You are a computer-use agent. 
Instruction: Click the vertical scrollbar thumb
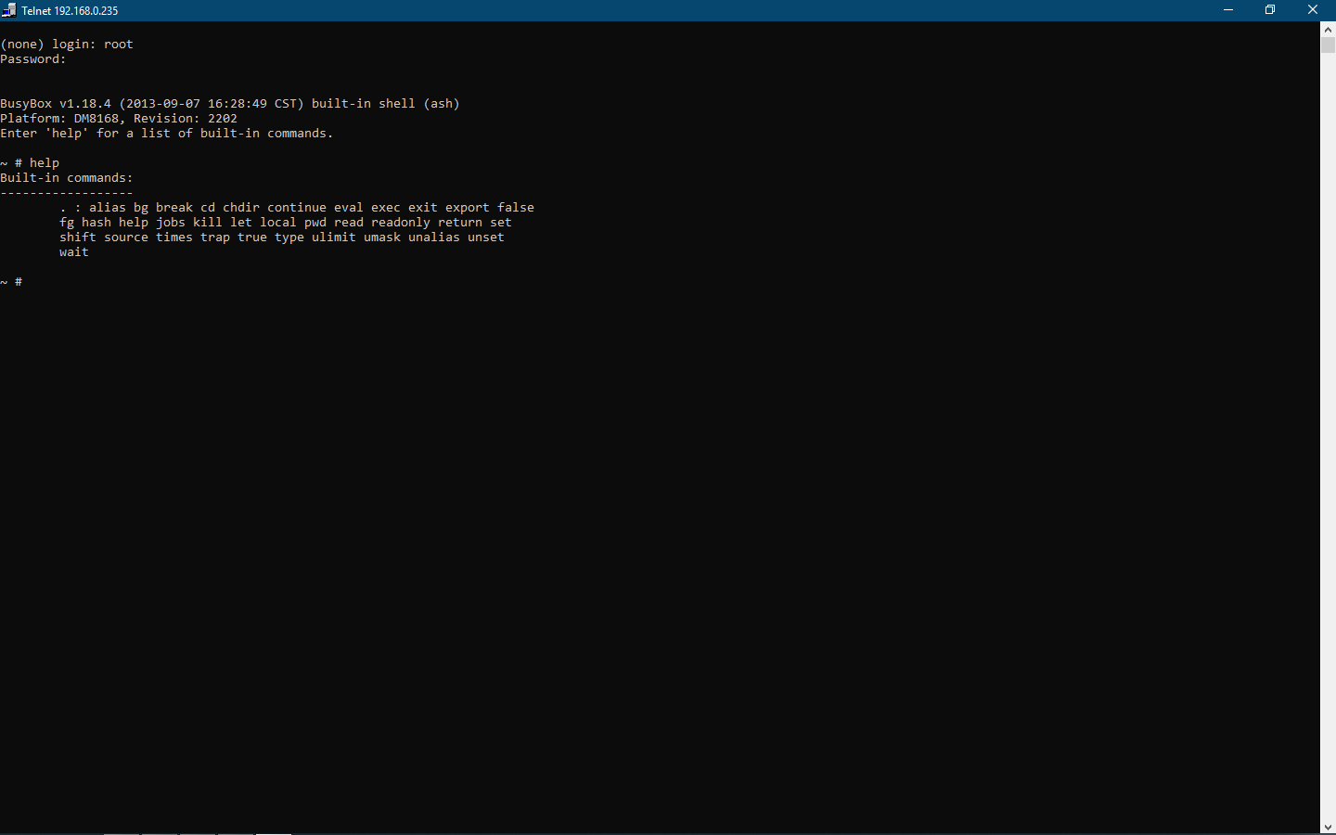point(1328,45)
